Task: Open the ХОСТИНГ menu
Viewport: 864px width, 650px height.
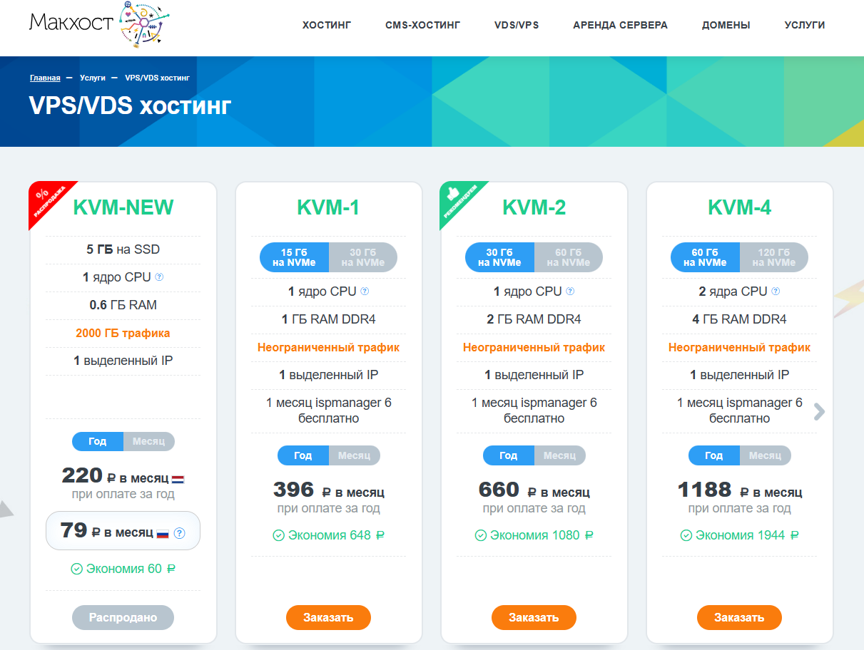Action: pyautogui.click(x=327, y=25)
